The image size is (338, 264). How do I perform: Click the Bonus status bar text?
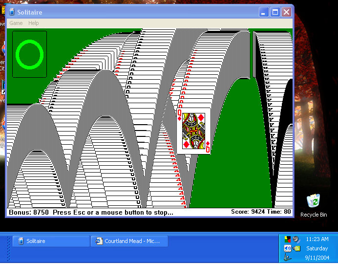click(x=90, y=212)
